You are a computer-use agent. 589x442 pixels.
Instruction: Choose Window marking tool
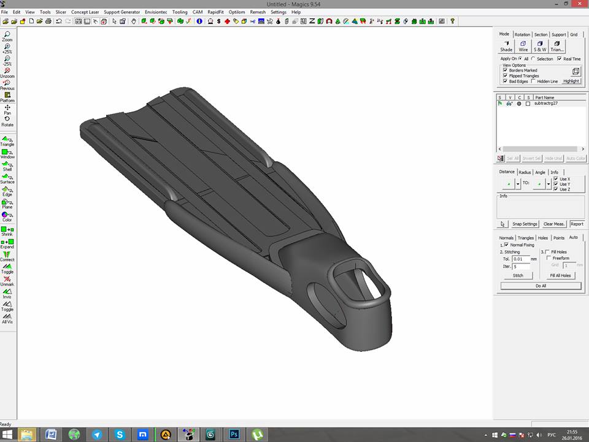pyautogui.click(x=7, y=154)
